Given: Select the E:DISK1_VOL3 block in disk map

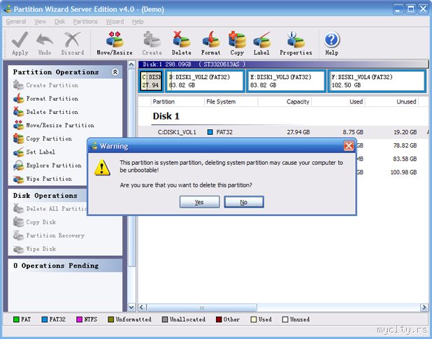Looking at the screenshot, I should tap(287, 81).
